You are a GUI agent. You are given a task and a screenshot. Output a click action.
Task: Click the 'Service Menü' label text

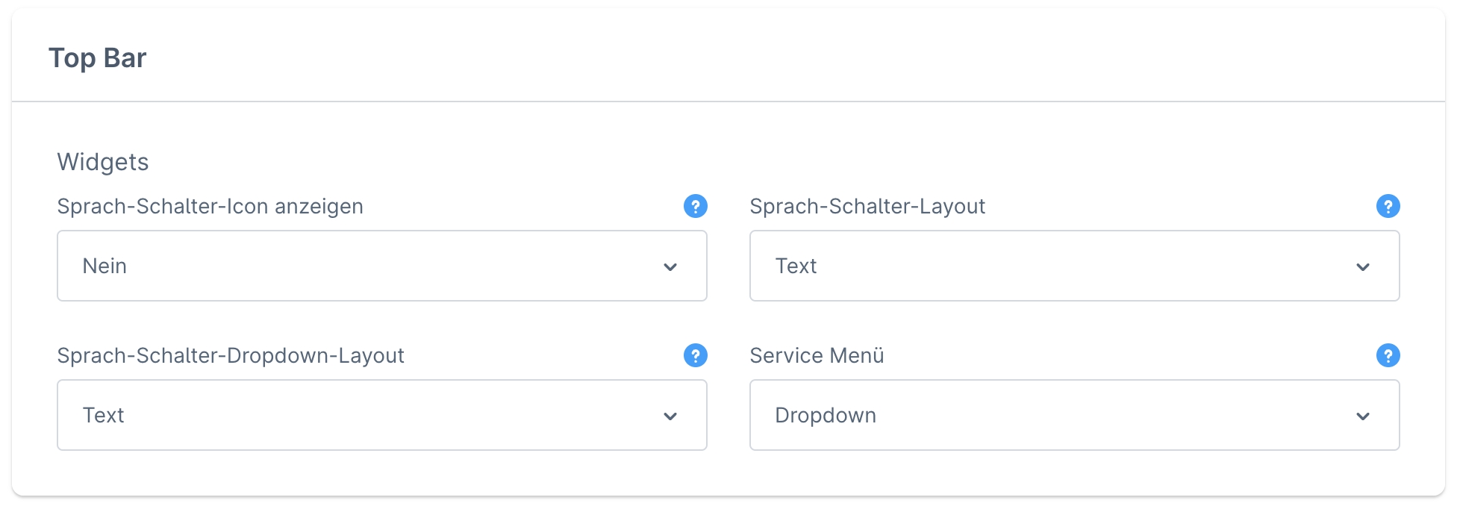point(817,355)
